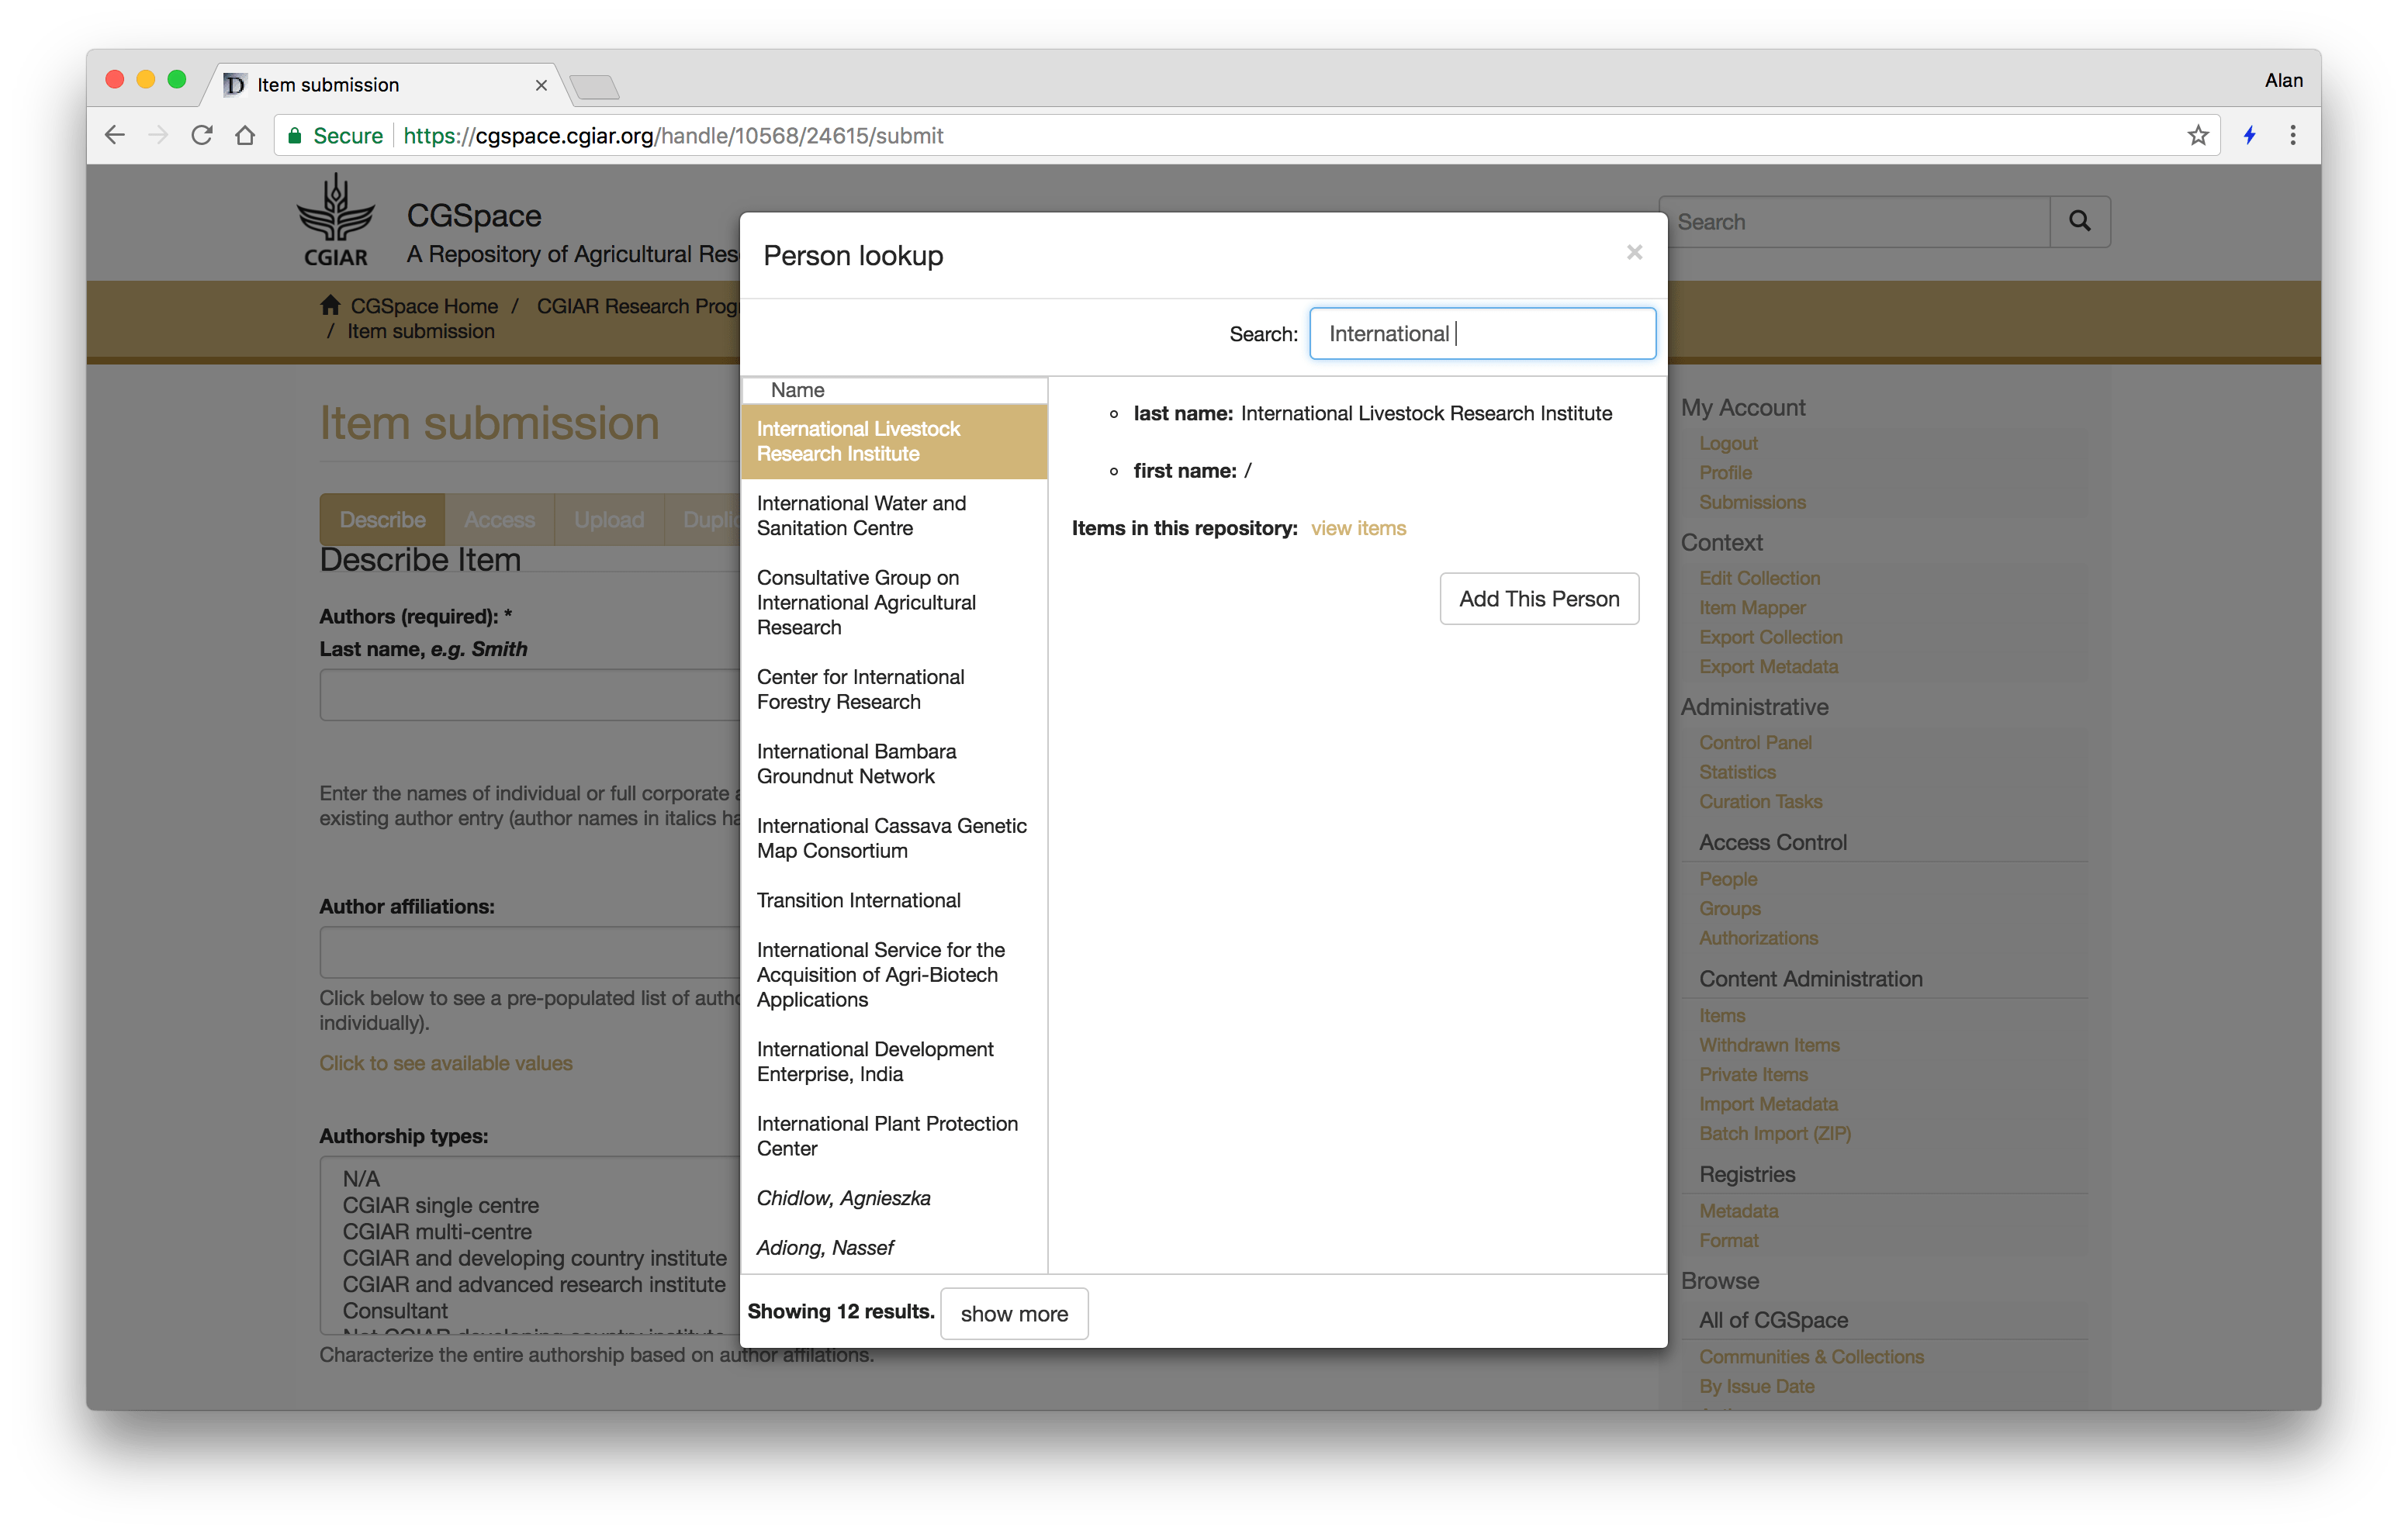
Task: Open Authorizations link
Action: pos(1758,938)
